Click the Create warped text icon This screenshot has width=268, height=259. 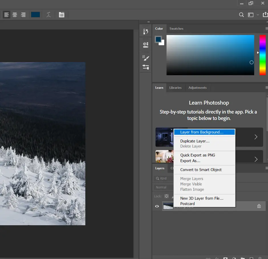(48, 15)
